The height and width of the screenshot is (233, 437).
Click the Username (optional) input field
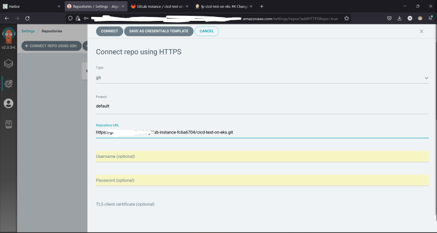tap(262, 156)
